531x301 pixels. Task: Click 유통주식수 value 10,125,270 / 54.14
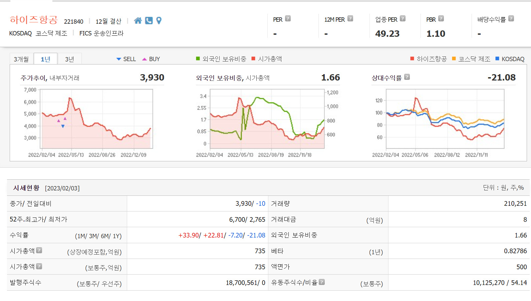click(500, 283)
